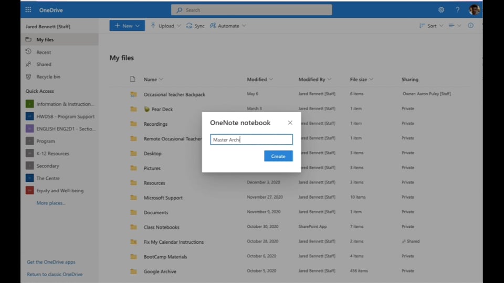Click the HWDSB Program Support site icon

(29, 116)
